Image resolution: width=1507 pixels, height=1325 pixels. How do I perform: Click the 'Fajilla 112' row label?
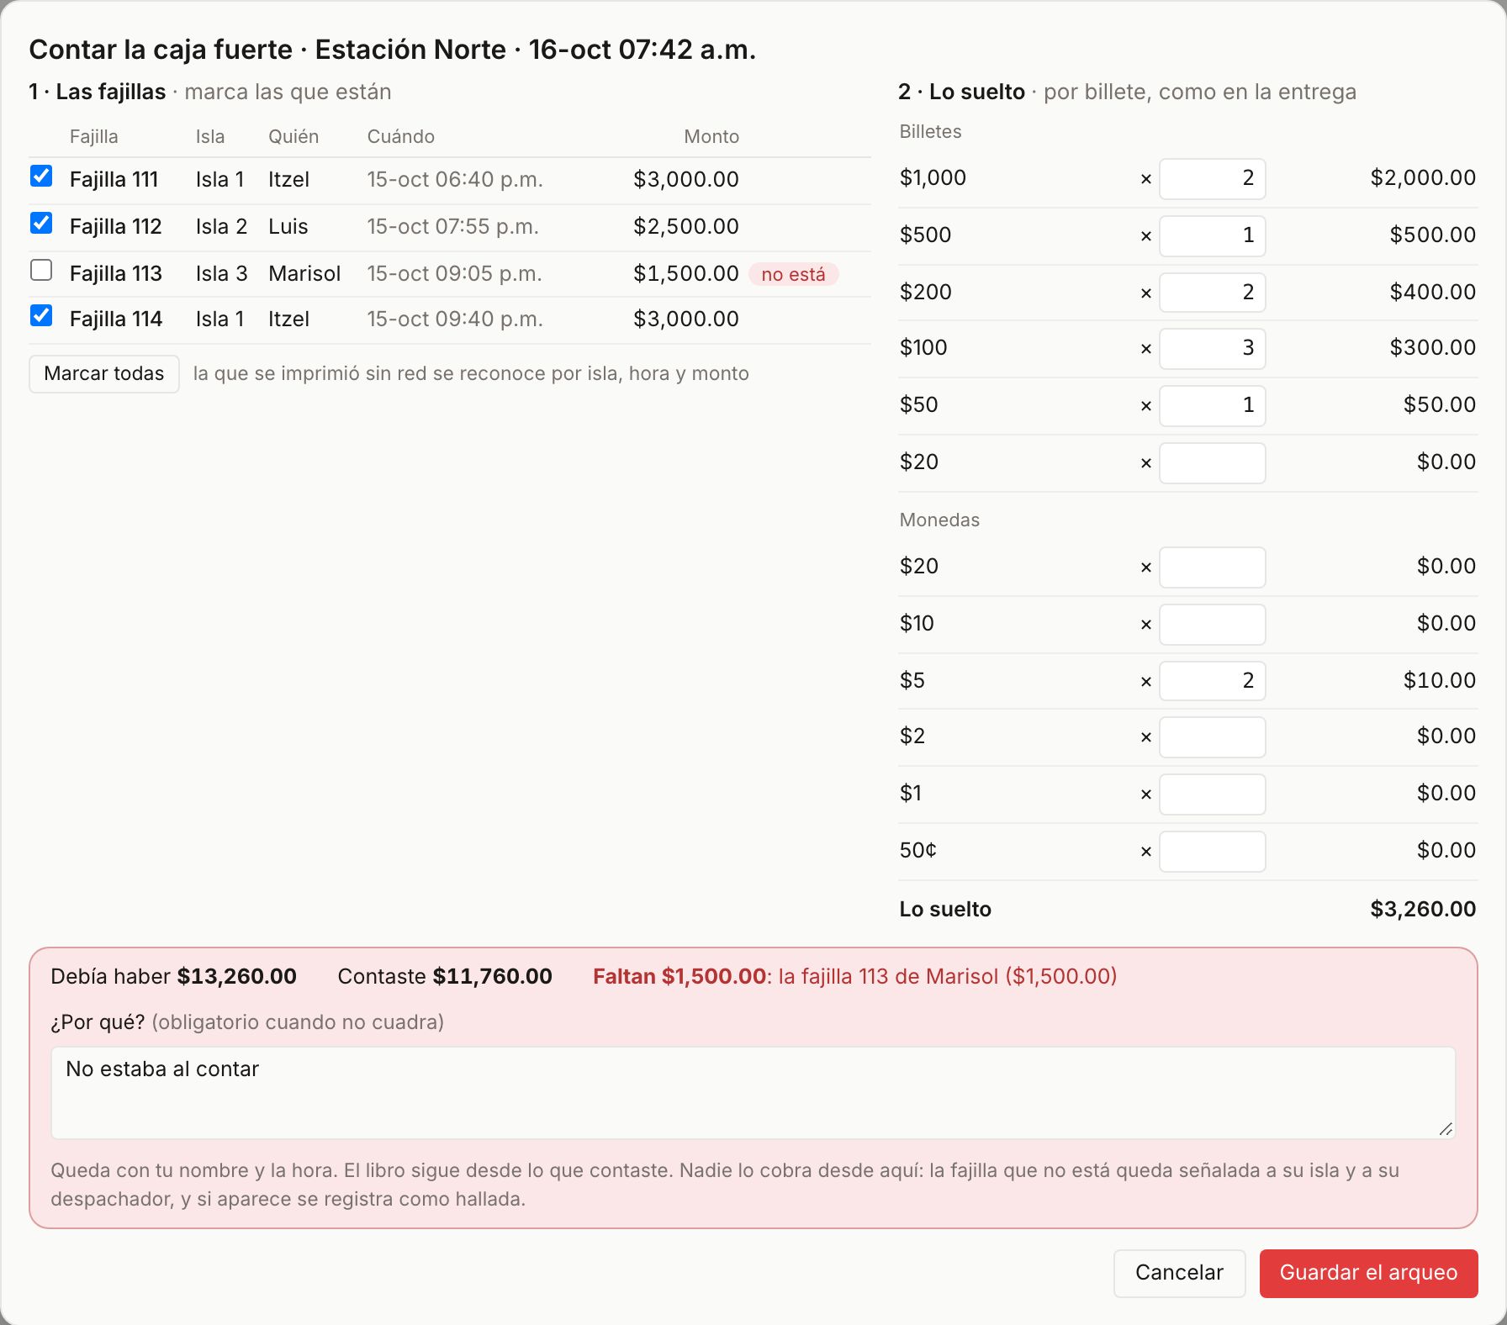115,226
